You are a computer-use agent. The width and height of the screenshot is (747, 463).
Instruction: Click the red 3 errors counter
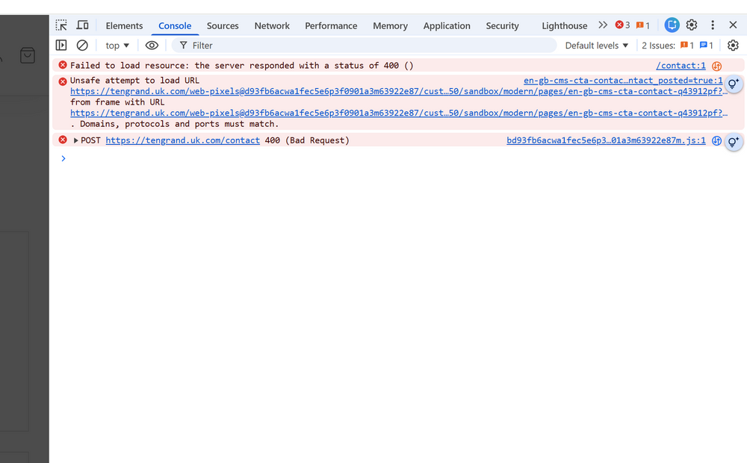622,25
